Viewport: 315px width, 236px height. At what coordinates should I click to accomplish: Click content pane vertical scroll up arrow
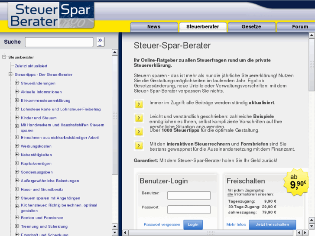(x=312, y=36)
